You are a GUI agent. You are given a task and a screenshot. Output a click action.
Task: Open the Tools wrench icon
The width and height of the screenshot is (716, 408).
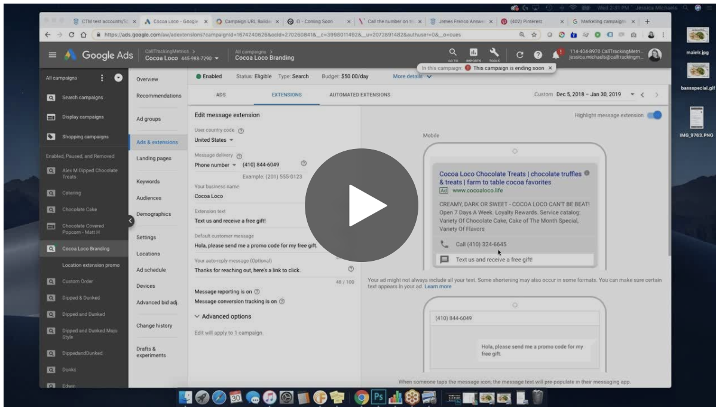coord(494,53)
